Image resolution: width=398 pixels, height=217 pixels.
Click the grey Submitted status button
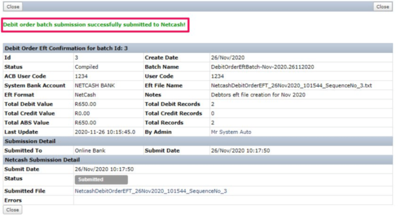point(101,179)
